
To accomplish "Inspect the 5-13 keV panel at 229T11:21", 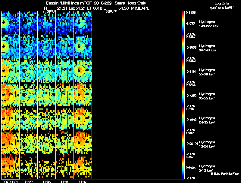I will coord(11,167).
